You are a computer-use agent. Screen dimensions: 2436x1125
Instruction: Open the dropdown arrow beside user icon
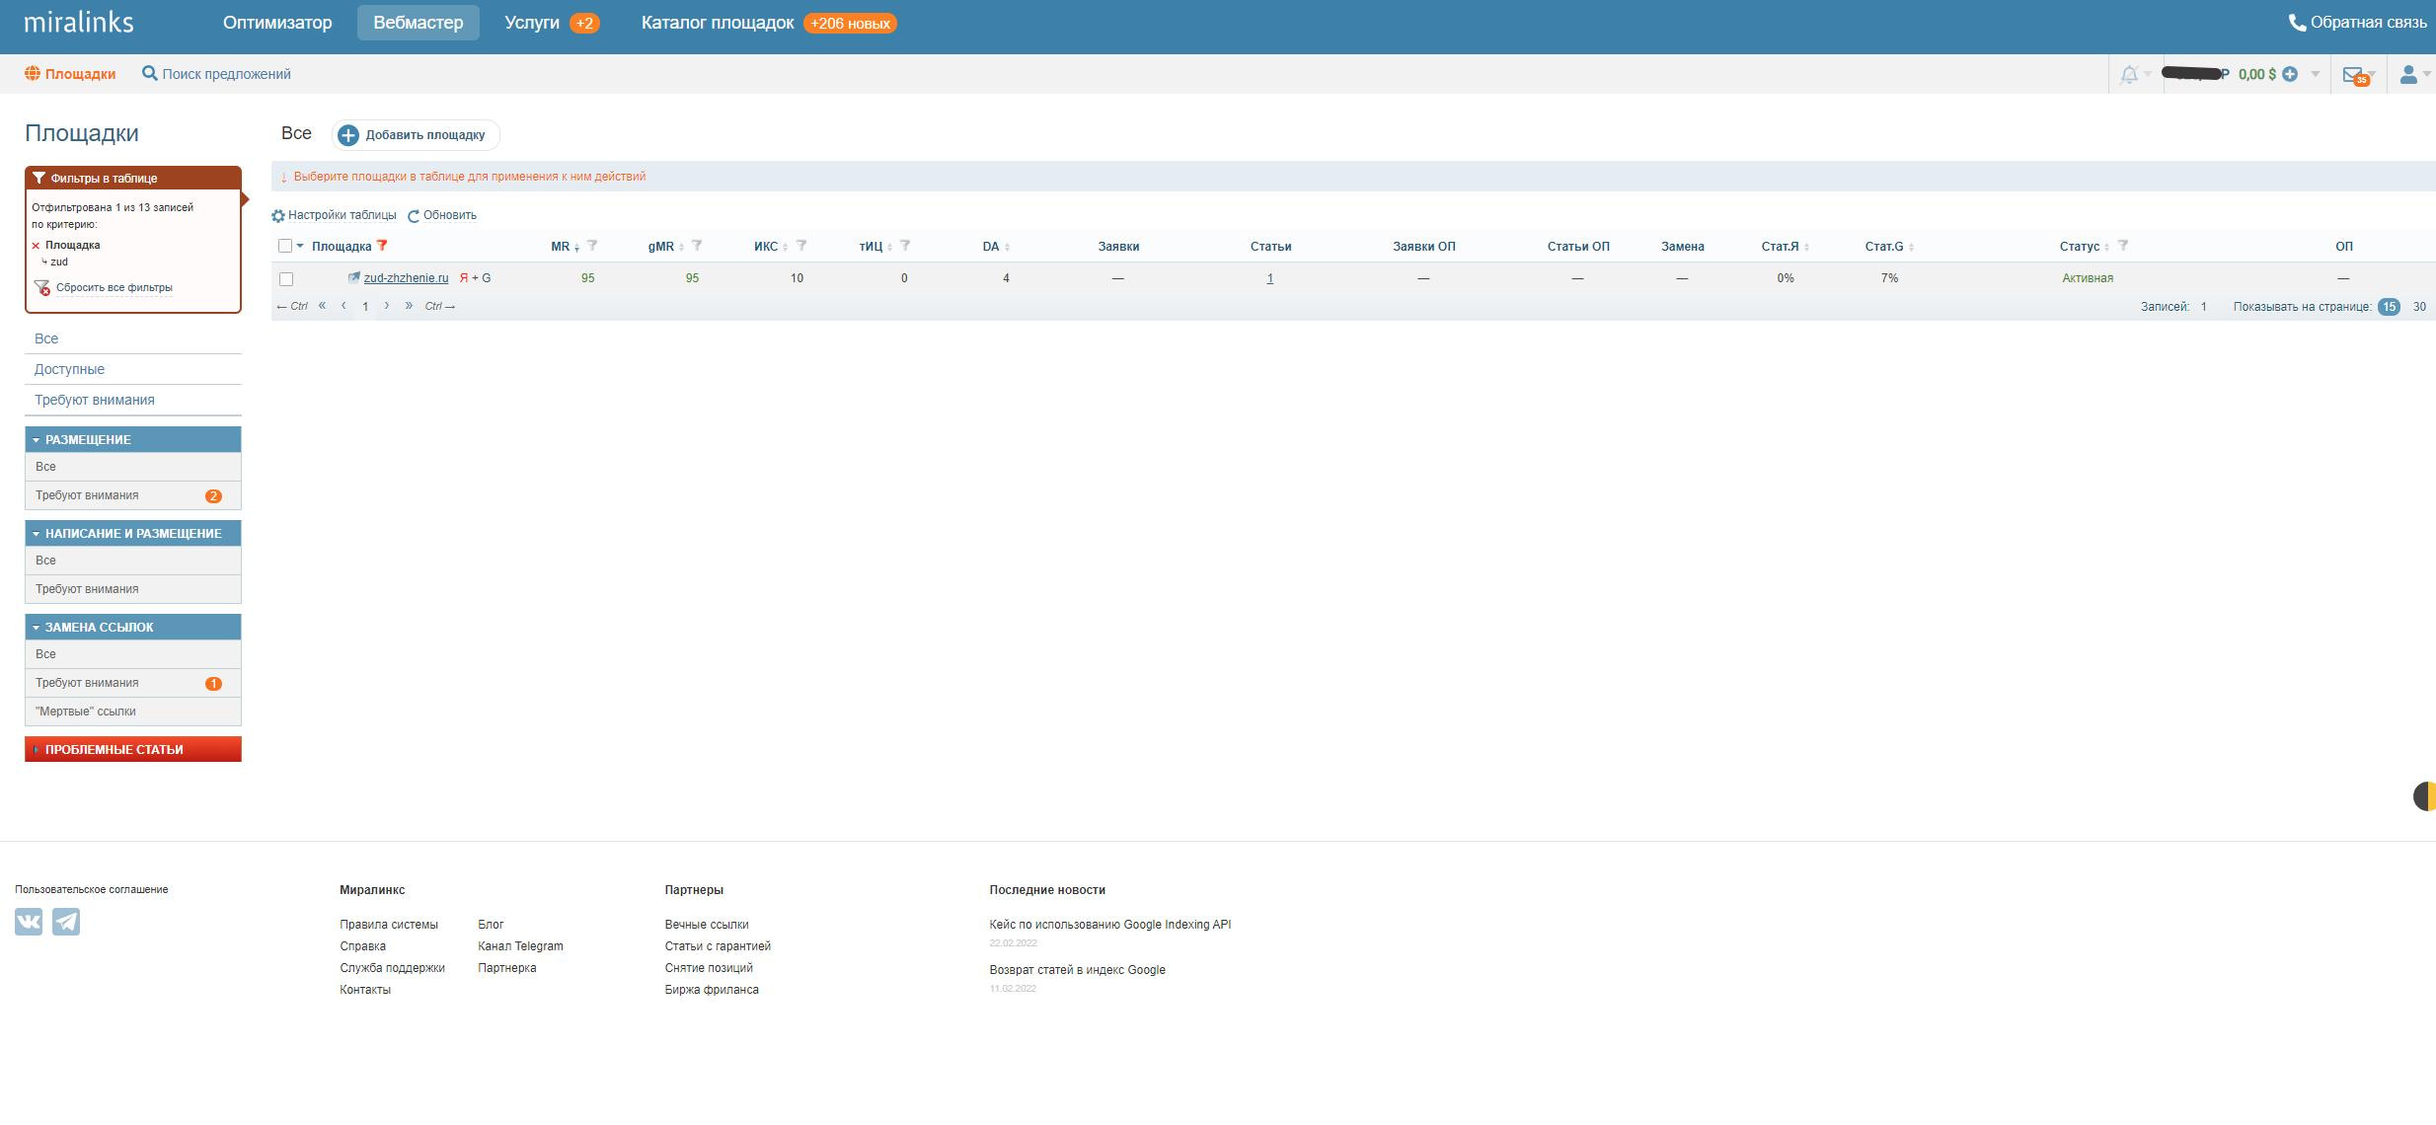(x=2427, y=74)
